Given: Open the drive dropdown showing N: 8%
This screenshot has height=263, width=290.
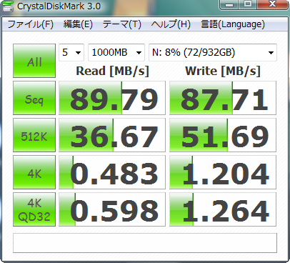Looking at the screenshot, I should pyautogui.click(x=213, y=52).
